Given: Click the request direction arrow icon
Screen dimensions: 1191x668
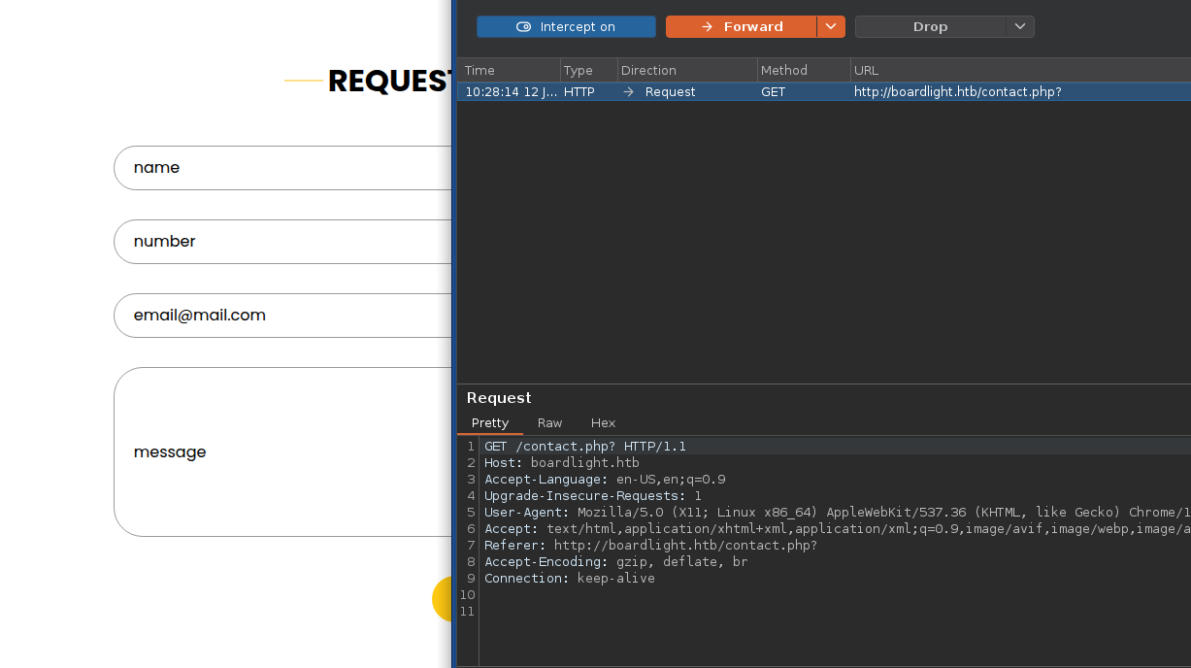Looking at the screenshot, I should (x=629, y=92).
